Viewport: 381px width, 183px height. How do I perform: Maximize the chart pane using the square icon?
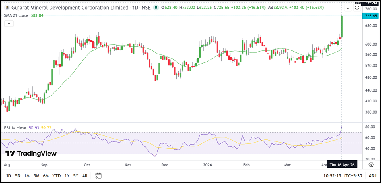357,8
